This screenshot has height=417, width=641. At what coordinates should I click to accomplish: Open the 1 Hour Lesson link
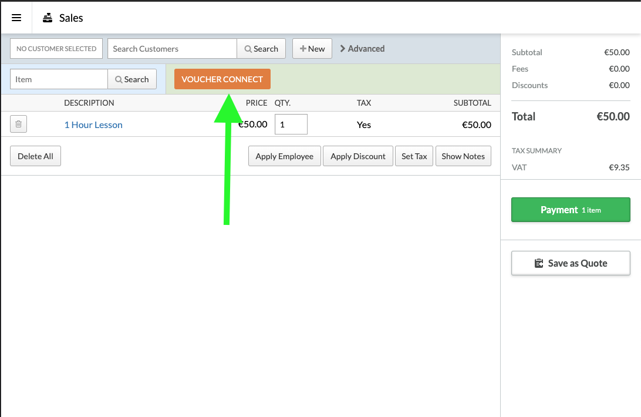[x=93, y=125]
